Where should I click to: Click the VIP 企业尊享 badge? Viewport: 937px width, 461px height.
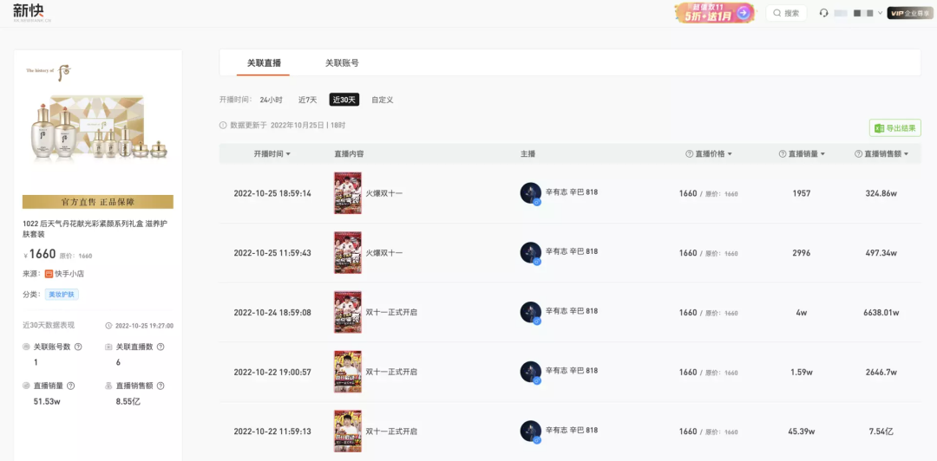909,12
